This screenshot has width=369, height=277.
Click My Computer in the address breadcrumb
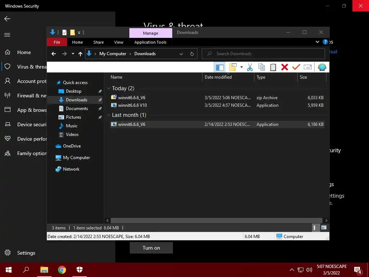point(113,54)
